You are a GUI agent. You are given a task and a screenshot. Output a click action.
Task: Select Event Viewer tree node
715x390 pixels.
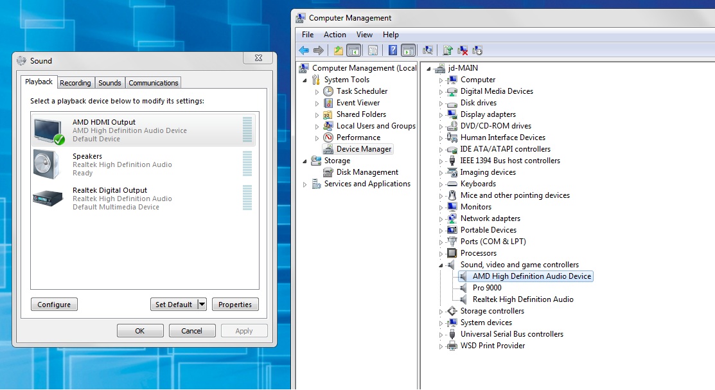click(x=358, y=103)
